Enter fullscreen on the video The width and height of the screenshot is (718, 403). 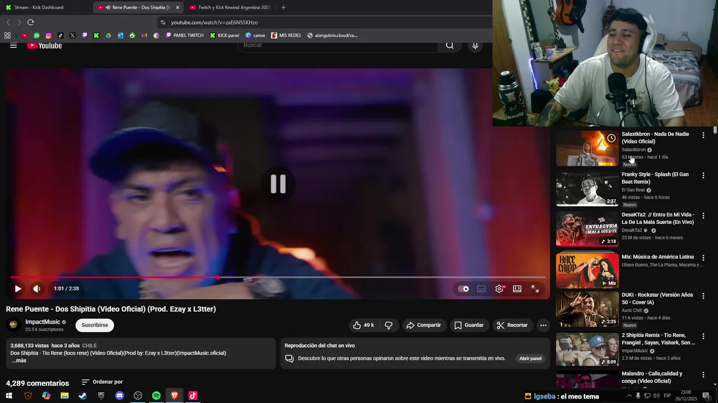pyautogui.click(x=535, y=289)
